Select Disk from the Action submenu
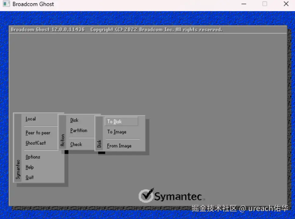This screenshot has height=219, width=295. tap(74, 120)
